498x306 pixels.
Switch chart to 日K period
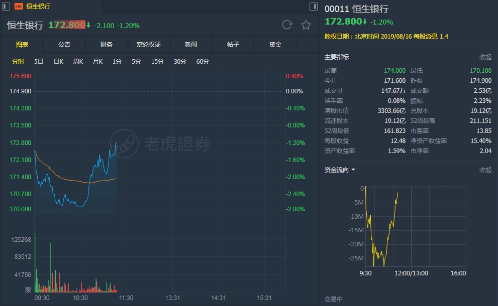58,62
